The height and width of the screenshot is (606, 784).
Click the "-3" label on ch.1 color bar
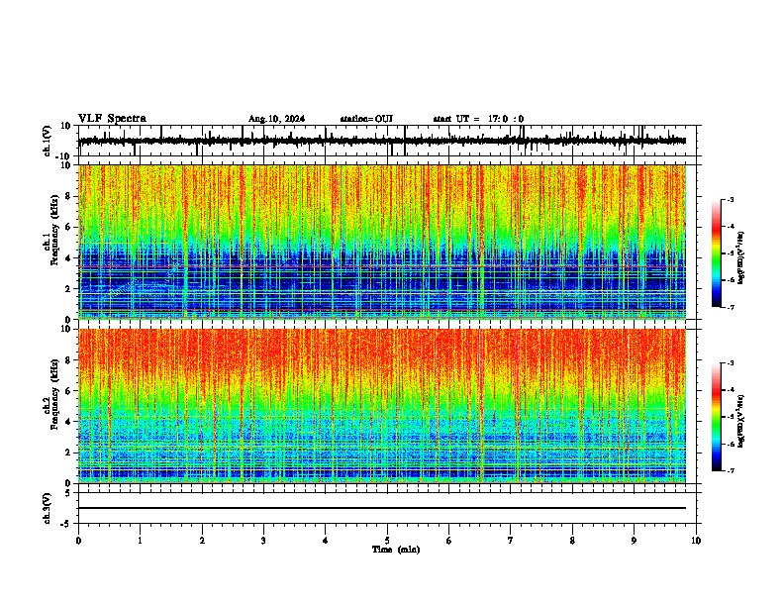point(730,200)
